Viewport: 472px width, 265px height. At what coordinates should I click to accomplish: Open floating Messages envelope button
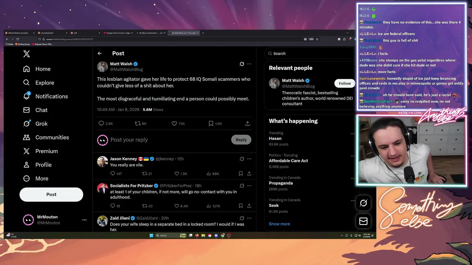[x=364, y=221]
